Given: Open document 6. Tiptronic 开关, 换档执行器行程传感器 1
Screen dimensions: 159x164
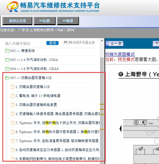Looking at the screenshot, I should pyautogui.click(x=58, y=132).
